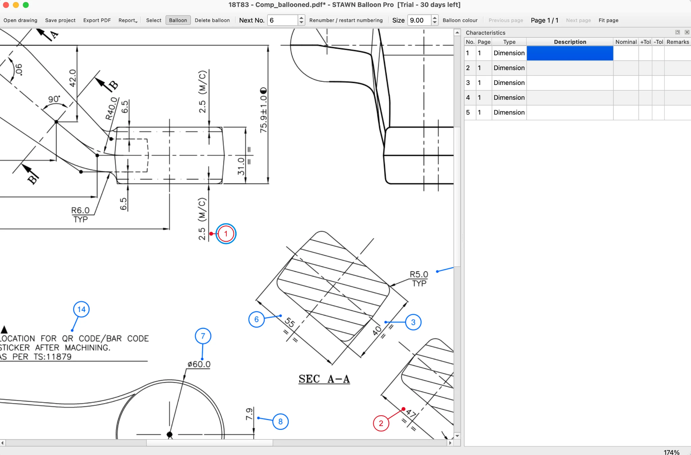Click the Size input field
The width and height of the screenshot is (691, 455).
419,20
